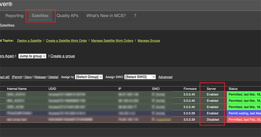Click the Create a group link
This screenshot has width=261, height=137.
coord(63,56)
